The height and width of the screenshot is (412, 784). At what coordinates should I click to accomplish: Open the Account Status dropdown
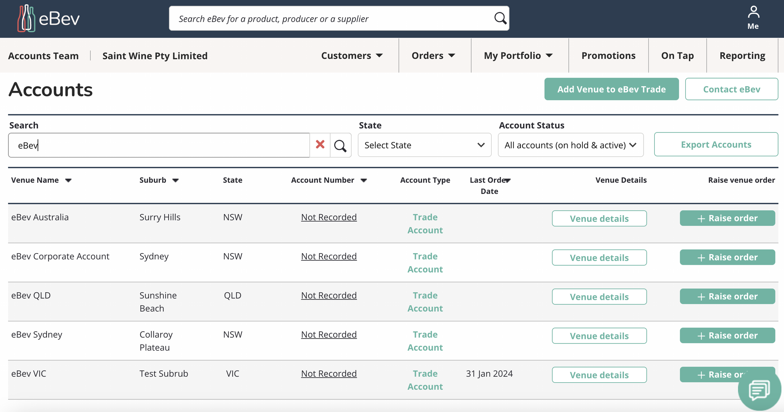pyautogui.click(x=570, y=145)
